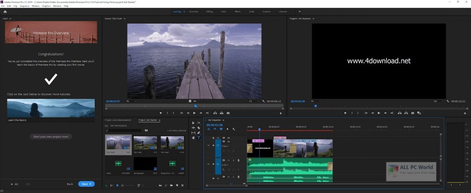Open the Source monitor Fit zoom dropdown
The image size is (471, 193).
click(131, 101)
